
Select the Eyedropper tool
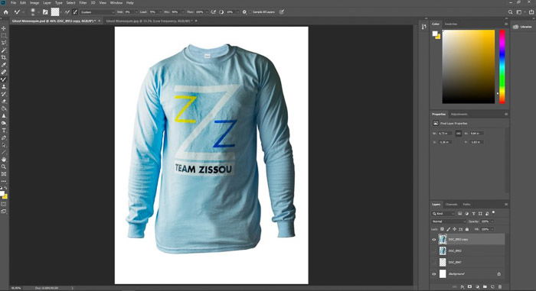coord(4,65)
